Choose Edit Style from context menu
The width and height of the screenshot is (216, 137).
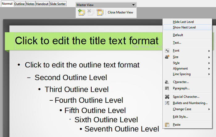coord(181,117)
